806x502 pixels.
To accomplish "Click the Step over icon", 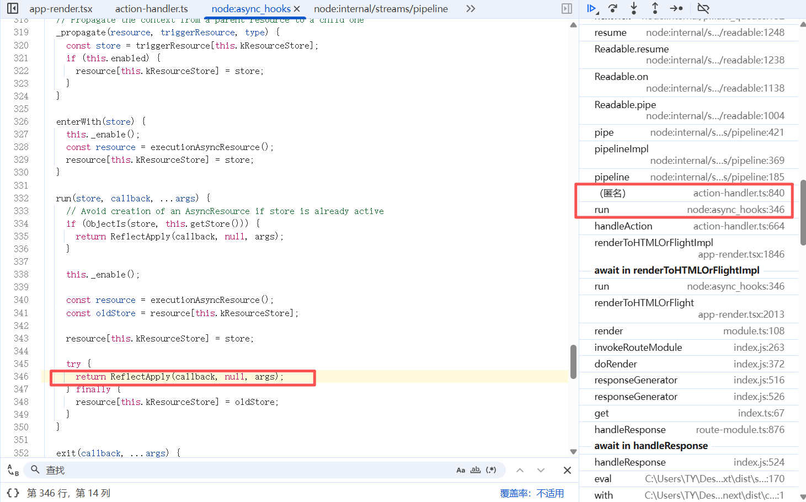I will [612, 8].
